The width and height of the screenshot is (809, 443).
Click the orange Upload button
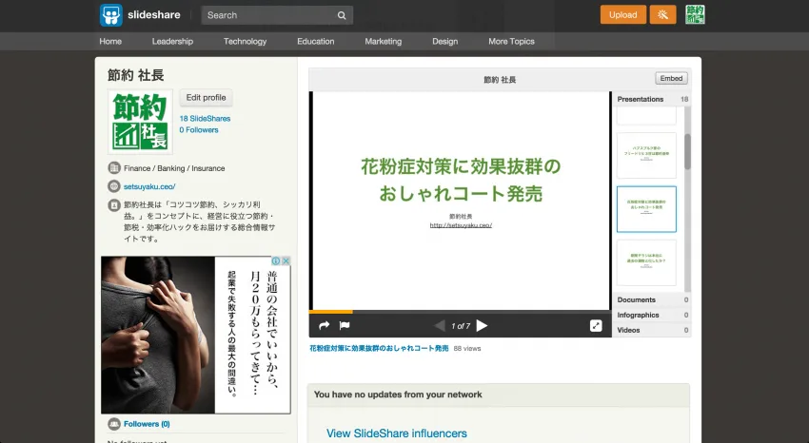pyautogui.click(x=622, y=15)
